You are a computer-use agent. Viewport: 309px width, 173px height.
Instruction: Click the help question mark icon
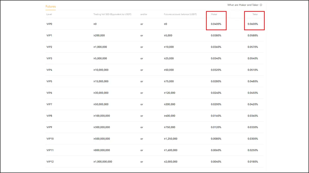[261, 5]
